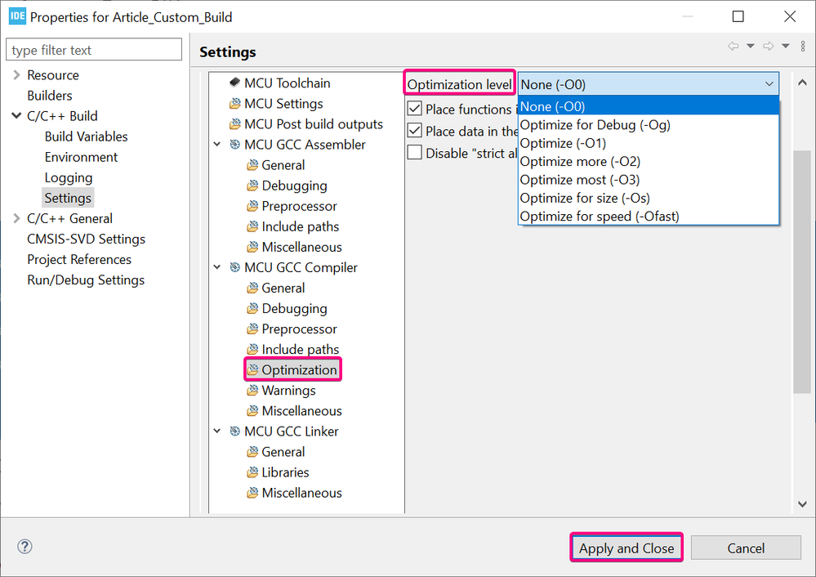This screenshot has height=577, width=816.
Task: Click the help question mark icon
Action: point(25,548)
